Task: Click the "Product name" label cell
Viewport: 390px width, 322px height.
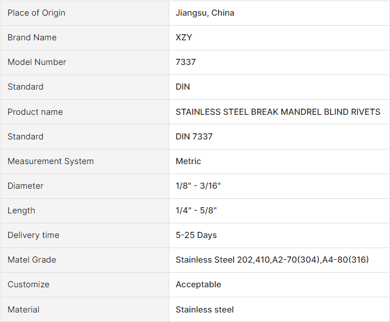Action: coord(35,112)
